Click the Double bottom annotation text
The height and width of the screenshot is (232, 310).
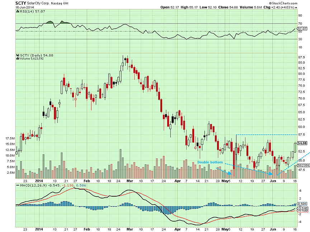pos(210,162)
